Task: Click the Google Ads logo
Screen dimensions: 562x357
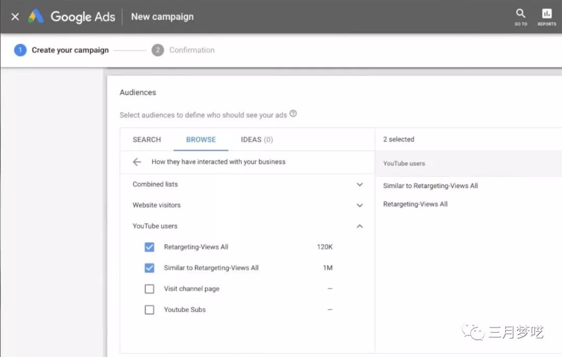Action: coord(36,17)
